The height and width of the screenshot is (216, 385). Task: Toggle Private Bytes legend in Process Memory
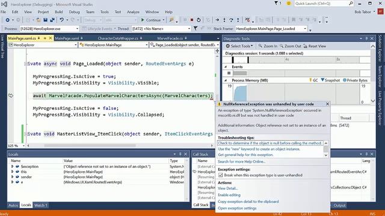[355, 80]
